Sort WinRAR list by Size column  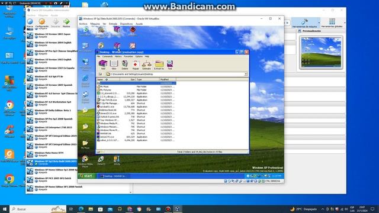point(128,79)
